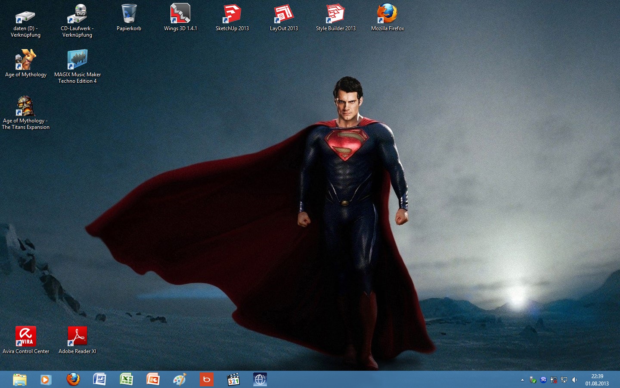Image resolution: width=620 pixels, height=388 pixels.
Task: Select the LayOut 2013 desktop icon
Action: (x=284, y=14)
